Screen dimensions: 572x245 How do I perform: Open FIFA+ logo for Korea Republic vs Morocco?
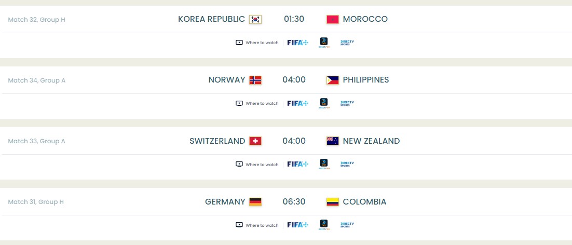[x=298, y=43]
